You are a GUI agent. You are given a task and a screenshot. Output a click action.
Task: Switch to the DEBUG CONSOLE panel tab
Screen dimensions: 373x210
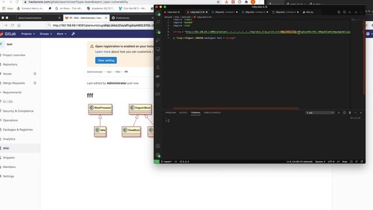(x=212, y=113)
